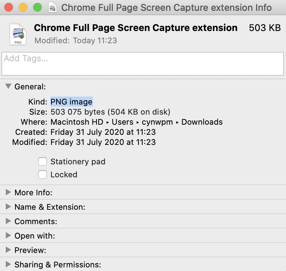Enable the Stationery pad checkbox

[x=42, y=161]
